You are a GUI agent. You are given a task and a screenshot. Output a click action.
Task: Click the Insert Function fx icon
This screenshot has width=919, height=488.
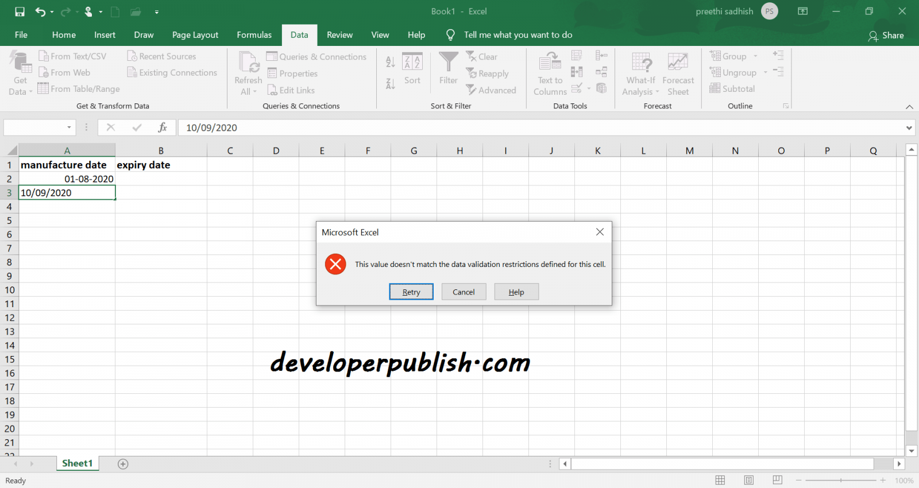coord(163,127)
